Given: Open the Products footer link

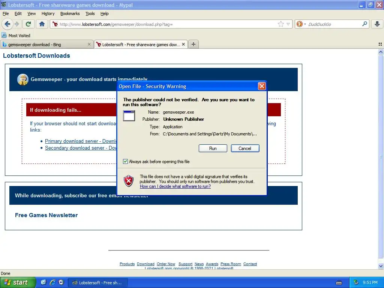Looking at the screenshot, I should click(x=127, y=264).
